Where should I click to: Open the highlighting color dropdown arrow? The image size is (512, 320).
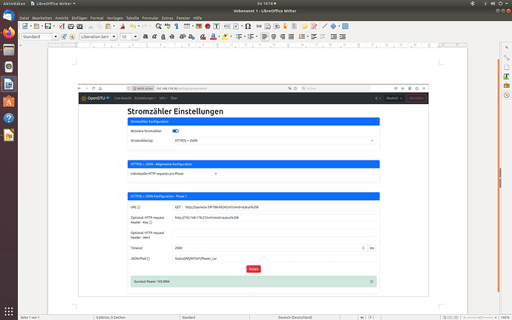tap(231, 36)
